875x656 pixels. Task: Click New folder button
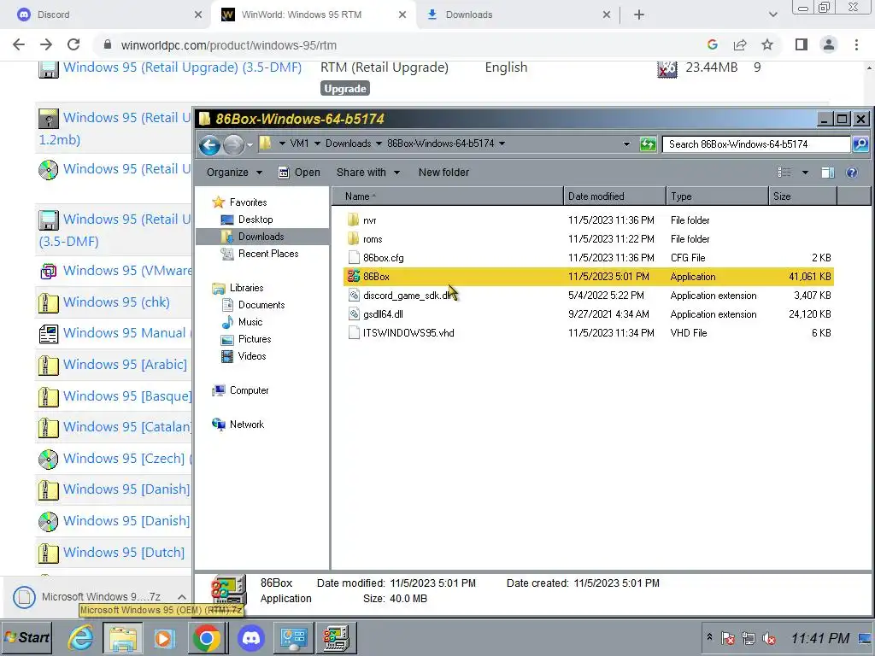[443, 173]
